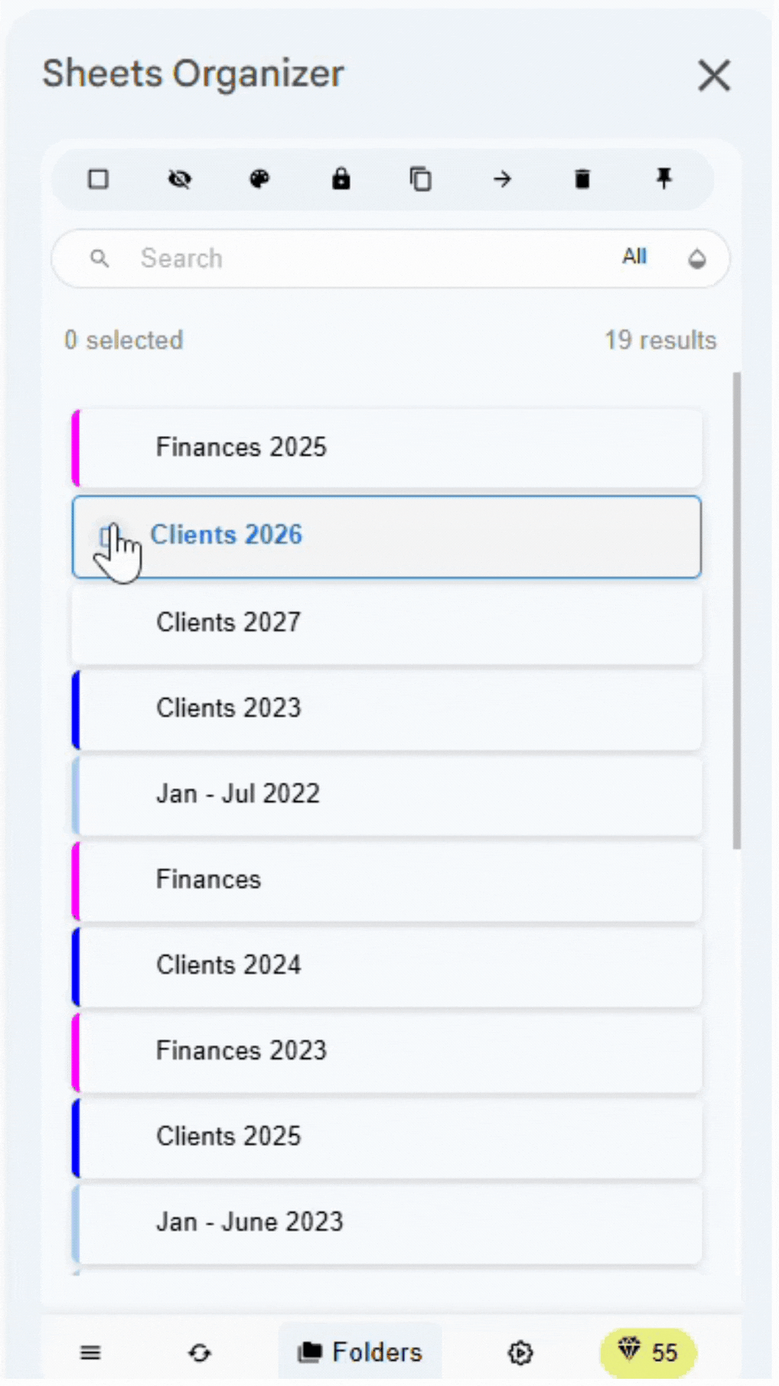Refresh the sheet list
779x1386 pixels.
pyautogui.click(x=200, y=1354)
